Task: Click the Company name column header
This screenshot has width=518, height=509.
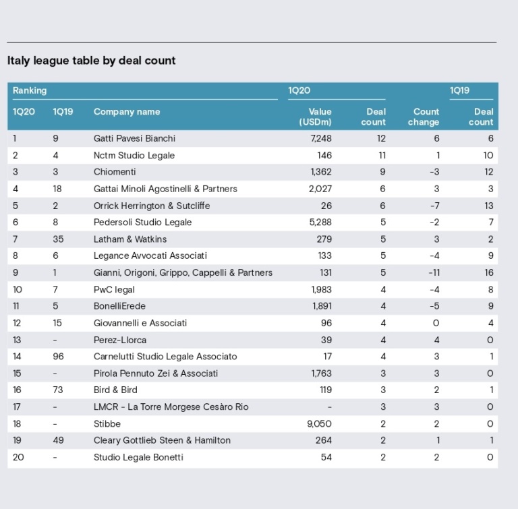Action: click(x=127, y=112)
